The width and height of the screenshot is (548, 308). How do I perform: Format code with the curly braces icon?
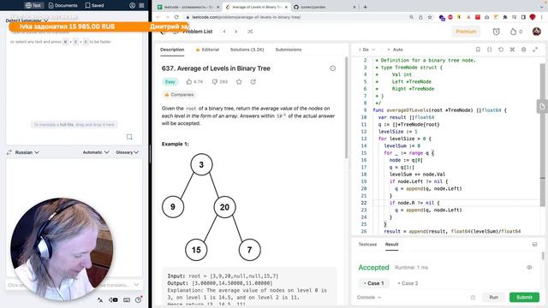pyautogui.click(x=489, y=50)
